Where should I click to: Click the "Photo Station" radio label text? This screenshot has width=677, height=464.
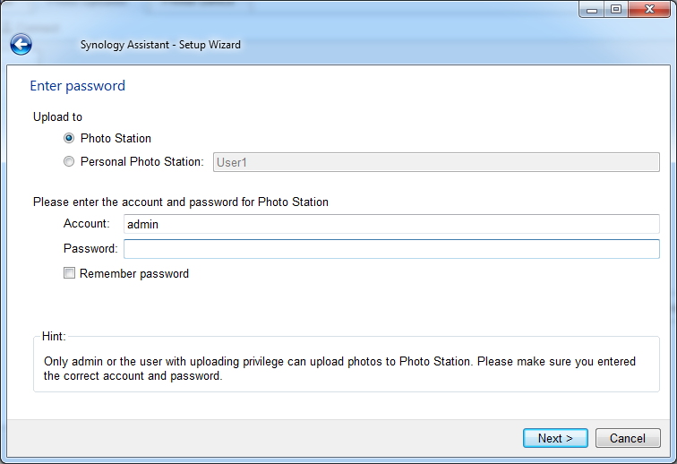116,138
